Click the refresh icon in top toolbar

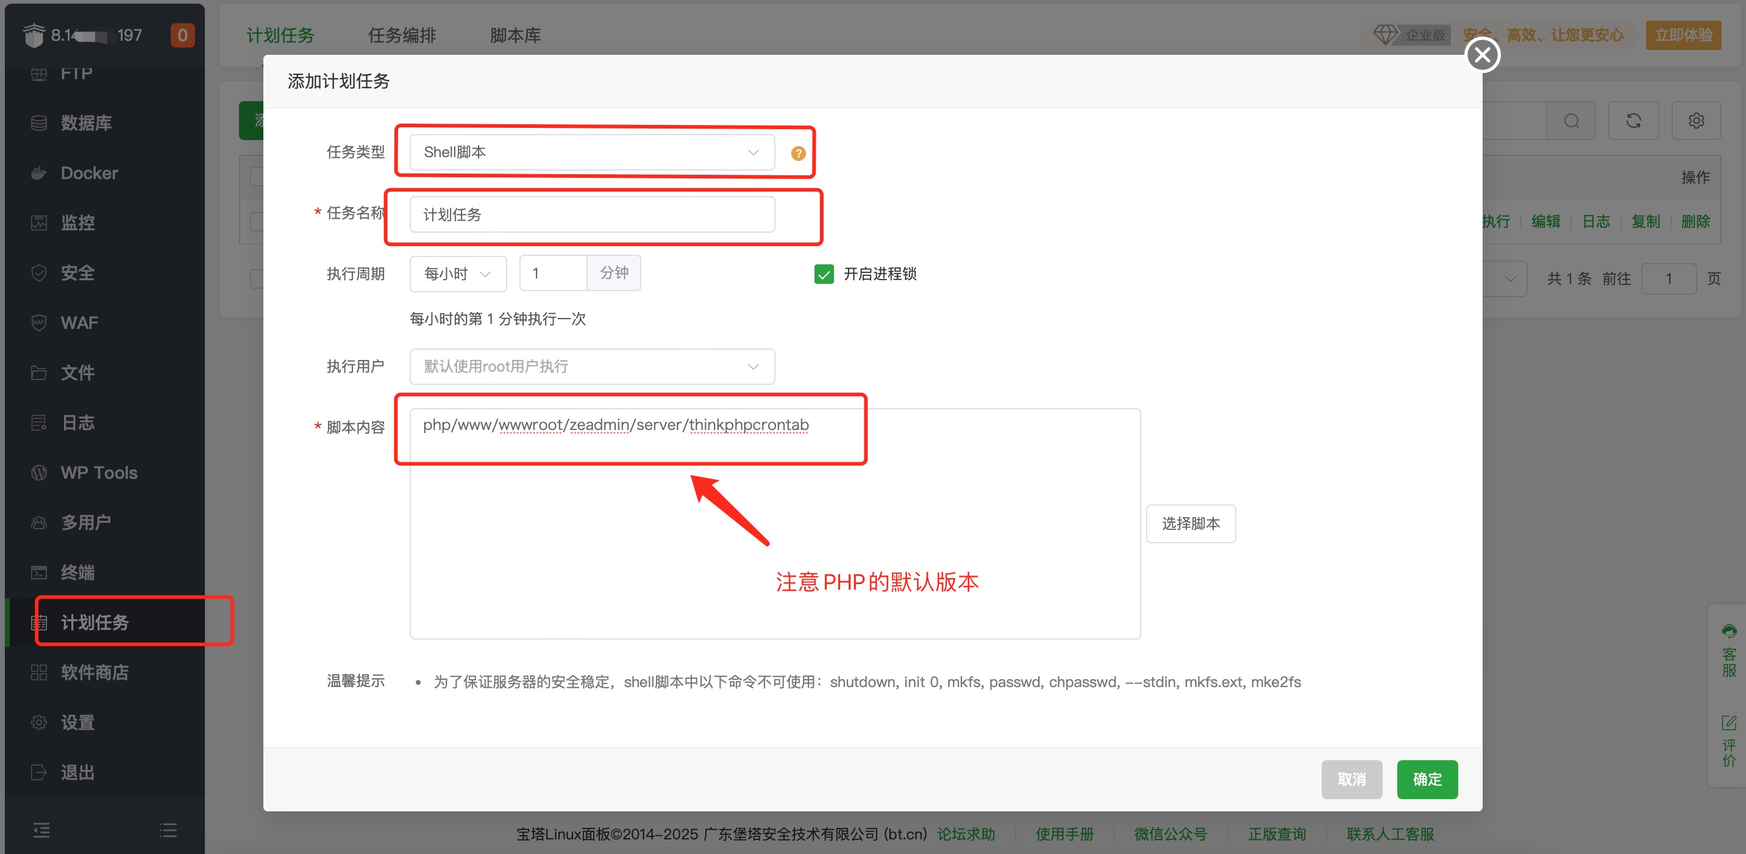point(1633,121)
